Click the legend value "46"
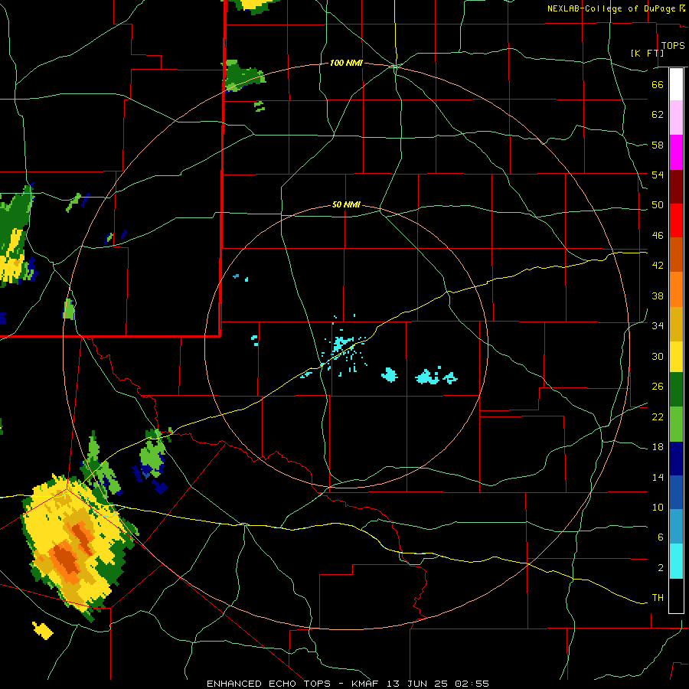 658,235
